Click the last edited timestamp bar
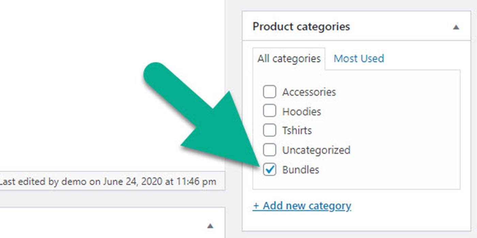This screenshot has height=238, width=477. pos(109,182)
